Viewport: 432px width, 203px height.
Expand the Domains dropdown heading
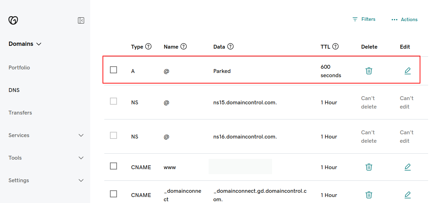(25, 44)
